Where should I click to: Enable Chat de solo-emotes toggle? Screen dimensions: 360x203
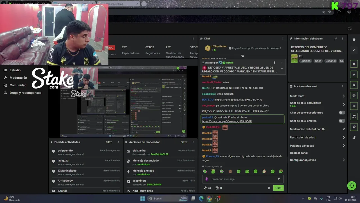click(x=342, y=121)
